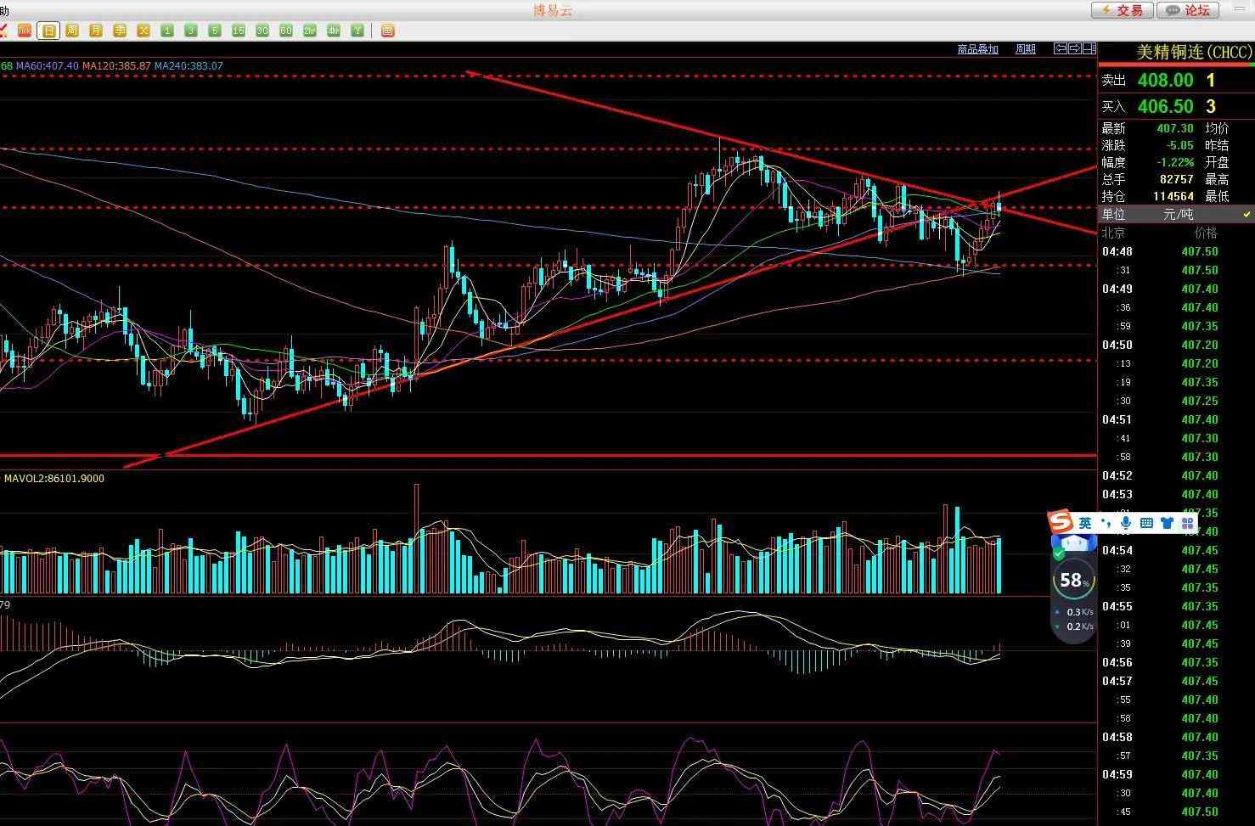Image resolution: width=1255 pixels, height=826 pixels.
Task: Click the left arrow chart navigation button
Action: (x=1061, y=48)
